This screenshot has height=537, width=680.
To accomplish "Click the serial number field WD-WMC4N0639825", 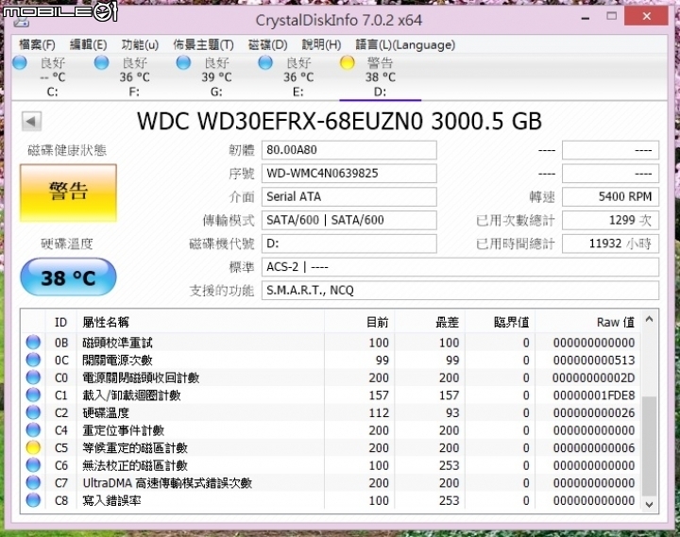I will pyautogui.click(x=349, y=174).
